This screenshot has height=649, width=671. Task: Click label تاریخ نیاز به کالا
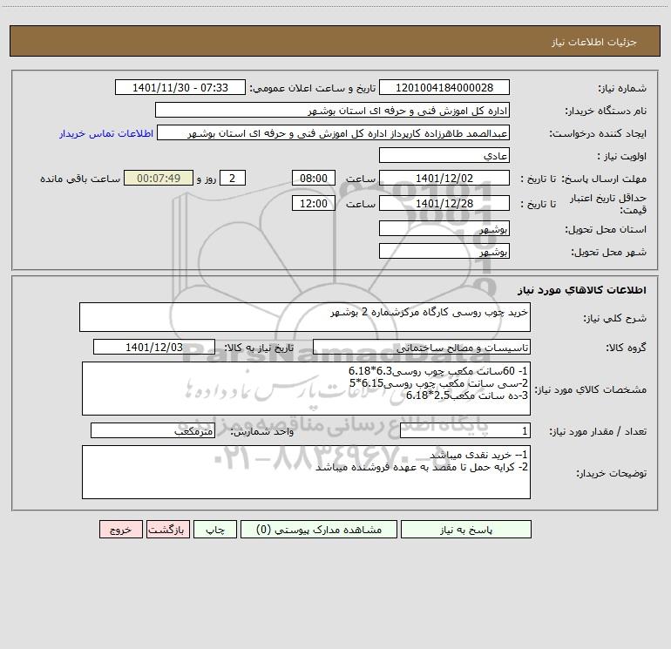[x=260, y=348]
